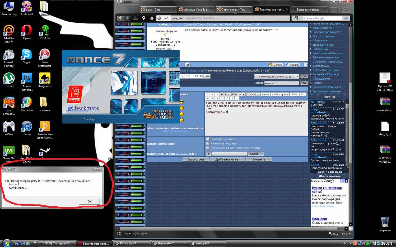
Task: Close the WnAspiNT error dialog
Action: [x=97, y=169]
